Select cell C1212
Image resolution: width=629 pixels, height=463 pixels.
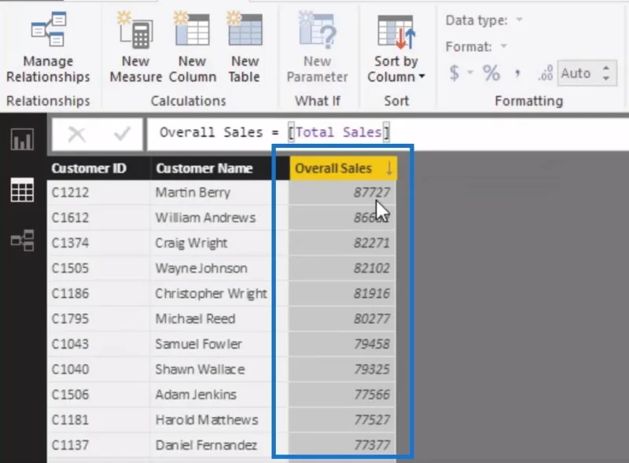99,193
